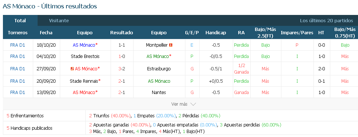Click the Resultado column header
This screenshot has width=358, height=137.
tap(122, 32)
